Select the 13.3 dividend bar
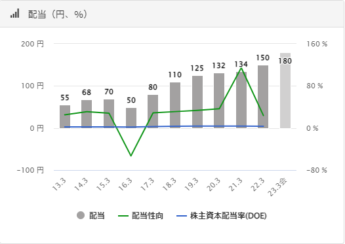345x244 pixels. coord(65,116)
